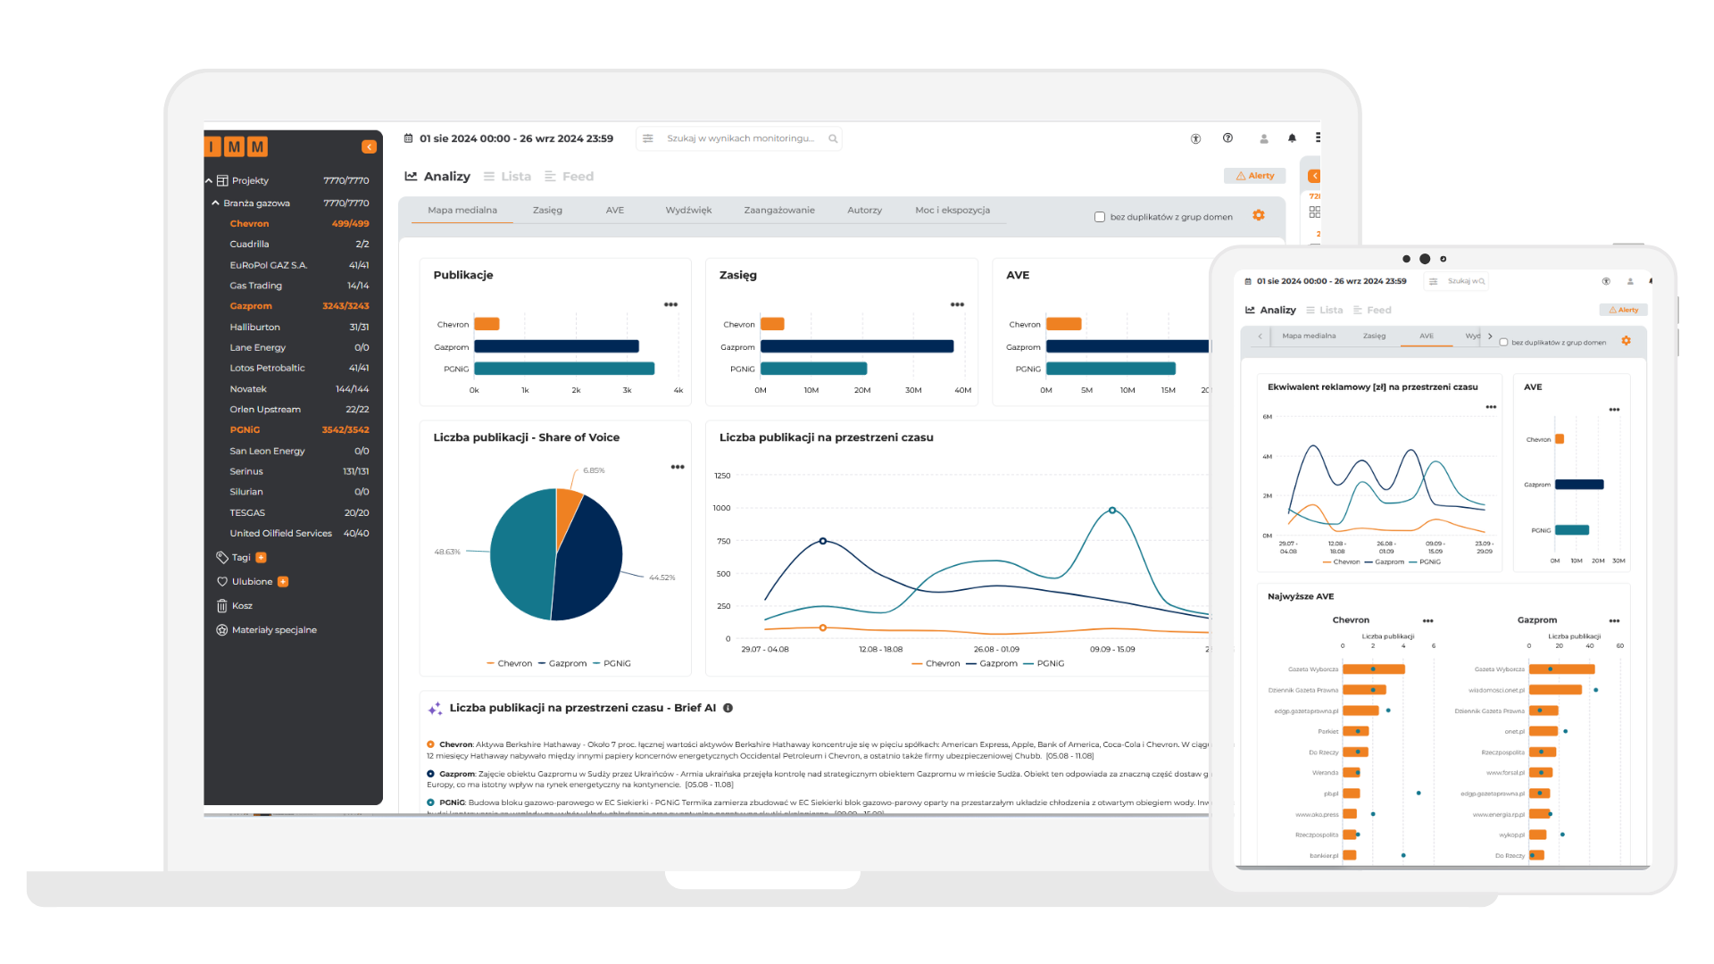1714x964 pixels.
Task: Open Zasięg chart three-dot menu
Action: 957,304
